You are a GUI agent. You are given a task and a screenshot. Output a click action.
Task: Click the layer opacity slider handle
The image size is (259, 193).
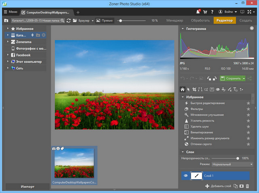238,158
